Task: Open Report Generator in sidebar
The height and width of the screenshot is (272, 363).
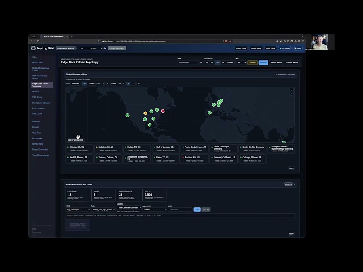Action: 40,150
